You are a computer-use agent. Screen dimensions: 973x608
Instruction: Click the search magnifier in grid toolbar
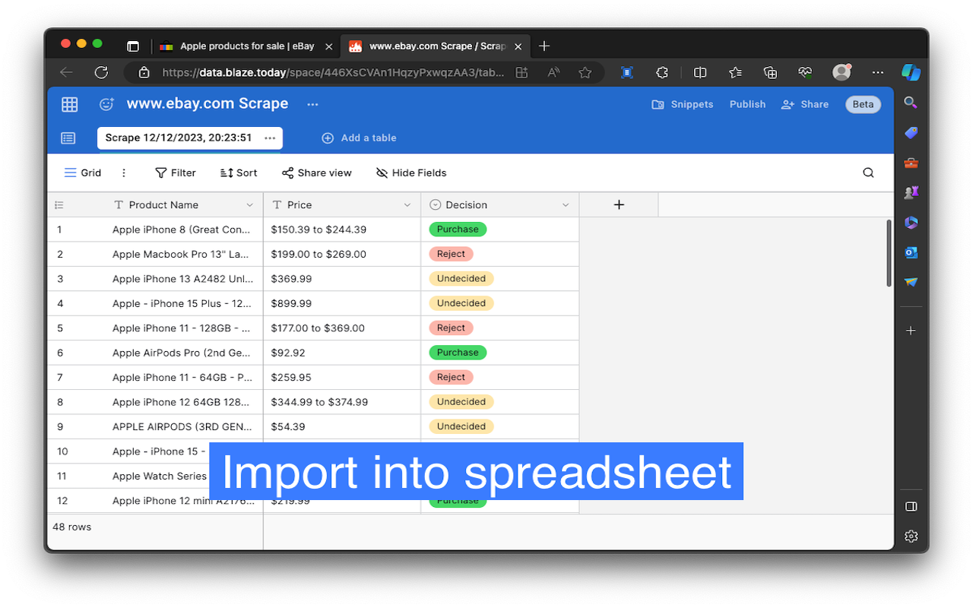point(868,173)
